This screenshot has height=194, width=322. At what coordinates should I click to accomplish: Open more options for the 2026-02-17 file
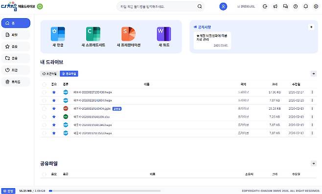click(312, 133)
